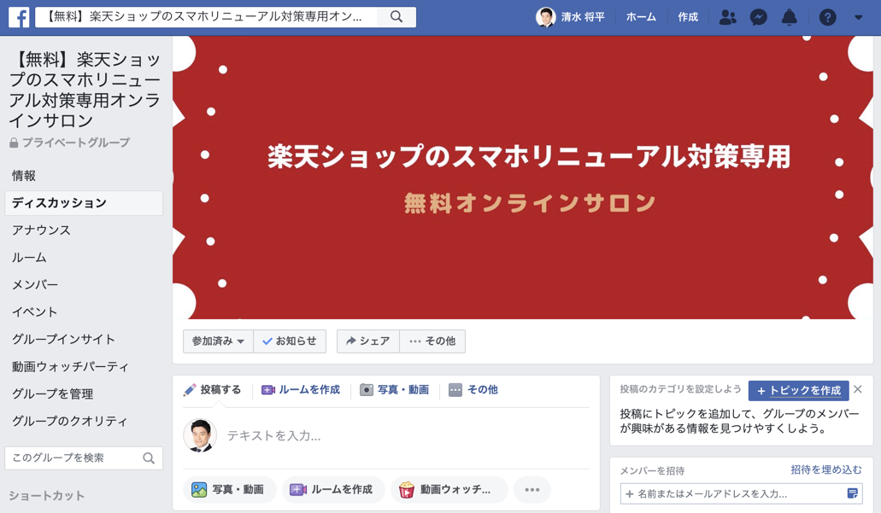Click the トピックを作成 button

[x=798, y=390]
